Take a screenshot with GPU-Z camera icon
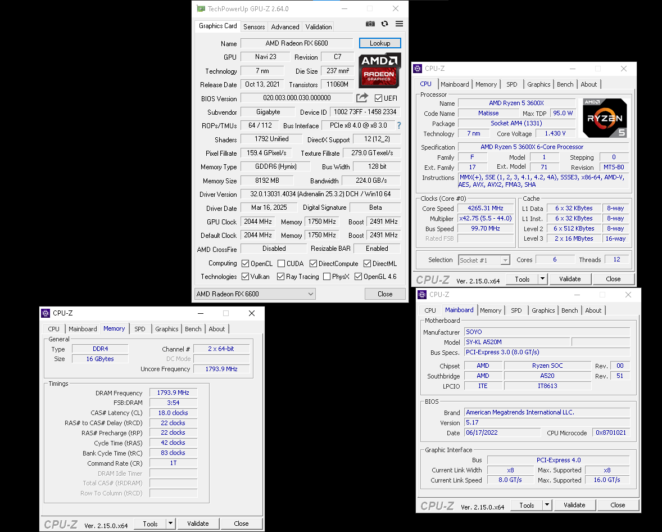662x532 pixels. (x=370, y=24)
